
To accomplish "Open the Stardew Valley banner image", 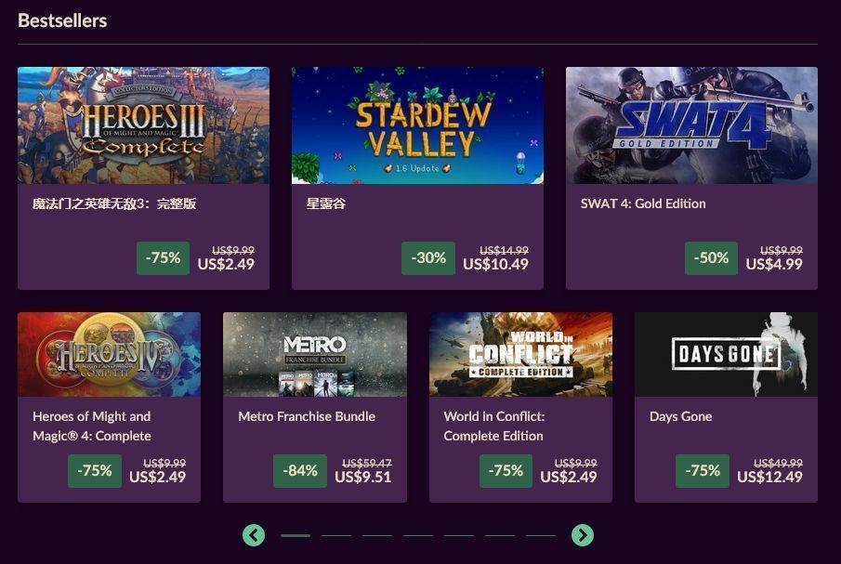I will click(x=417, y=125).
